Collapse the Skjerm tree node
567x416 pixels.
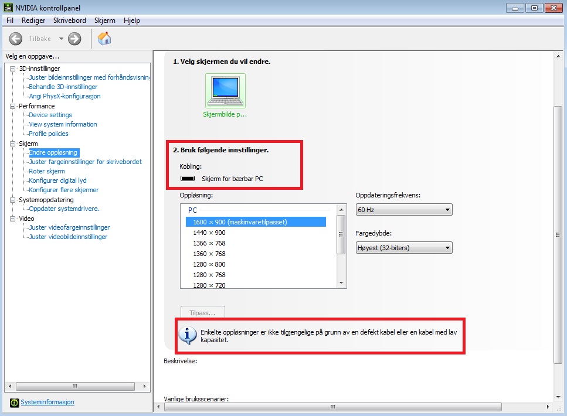click(x=13, y=144)
